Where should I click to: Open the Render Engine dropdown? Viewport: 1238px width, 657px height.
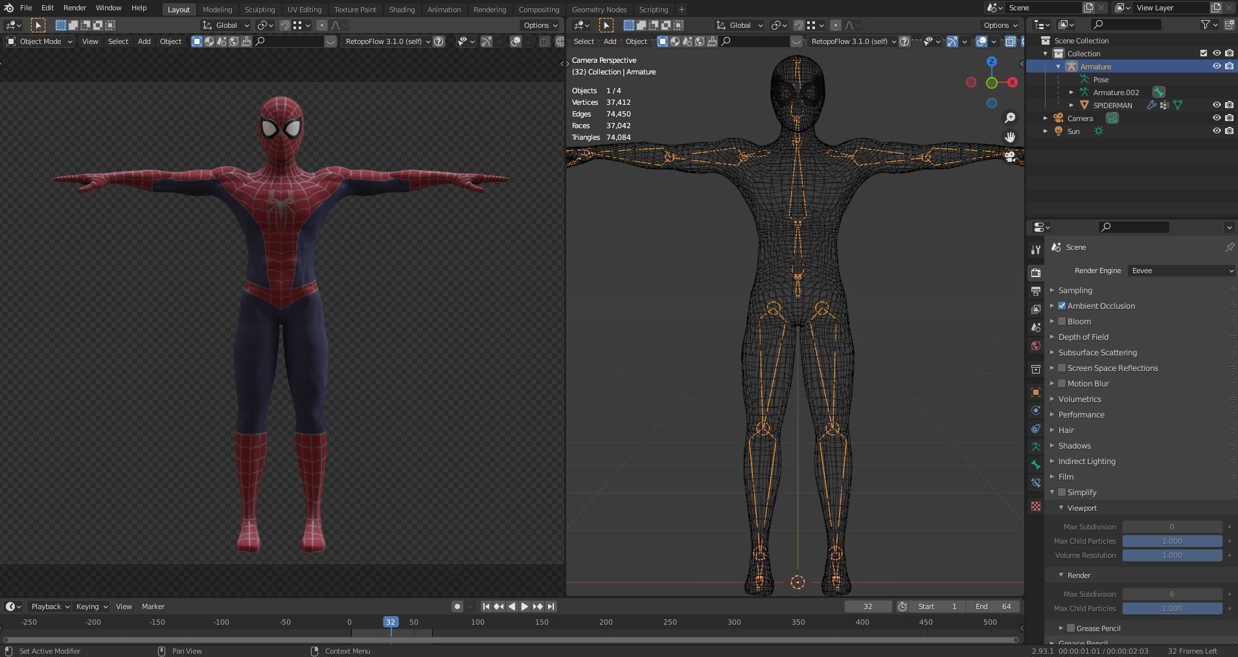1182,271
